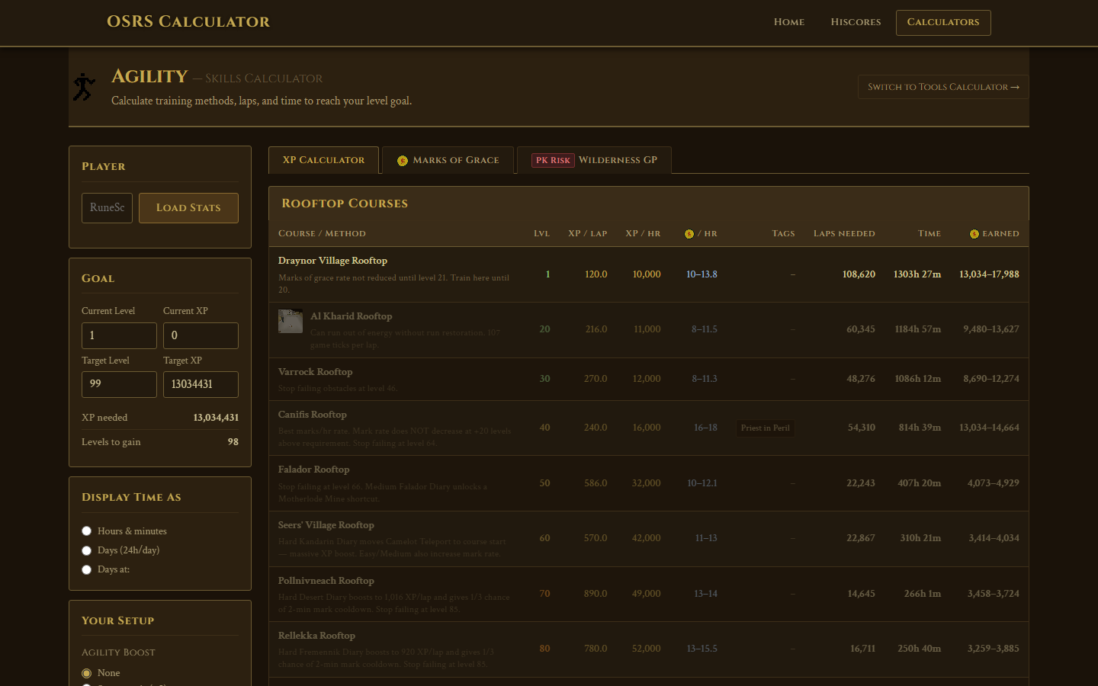
Task: Click the Current XP input field
Action: [201, 335]
